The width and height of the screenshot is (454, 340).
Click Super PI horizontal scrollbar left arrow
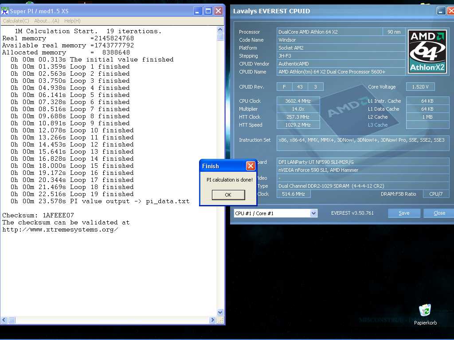click(4, 320)
